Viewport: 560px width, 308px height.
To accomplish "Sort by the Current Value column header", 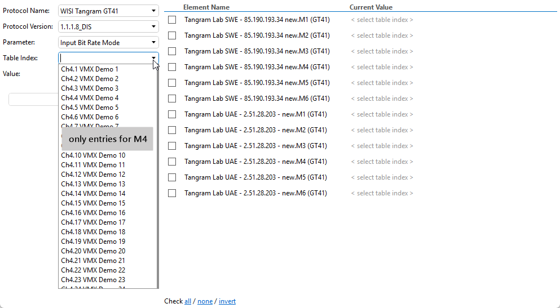I will click(x=371, y=7).
